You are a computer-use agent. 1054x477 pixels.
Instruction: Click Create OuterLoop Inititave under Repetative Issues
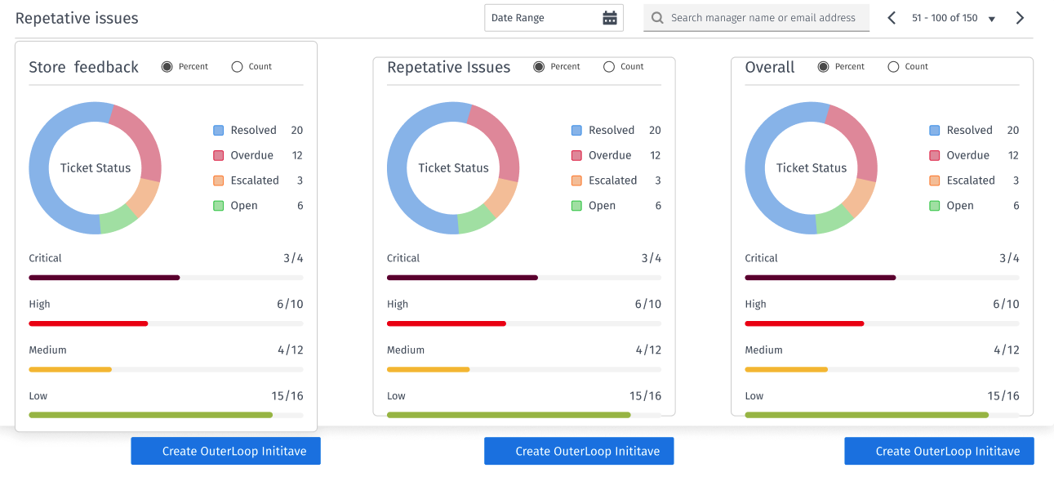coord(579,451)
